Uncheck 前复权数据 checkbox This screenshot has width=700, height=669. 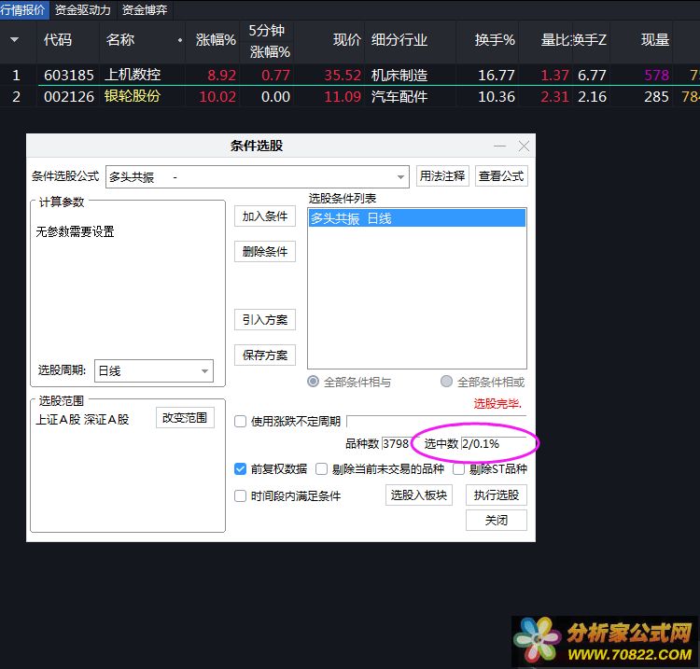click(x=241, y=469)
